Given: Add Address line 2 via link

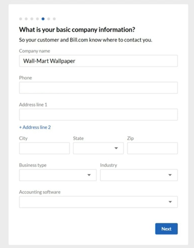Looking at the screenshot, I should [35, 127].
